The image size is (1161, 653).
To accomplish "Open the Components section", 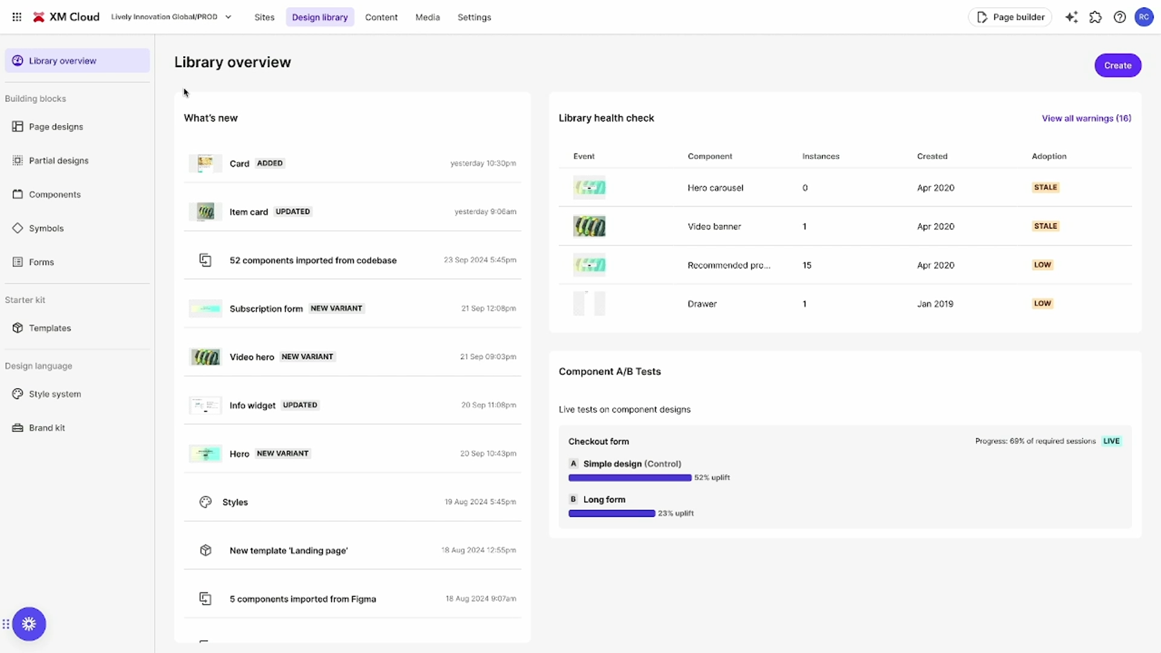I will [x=55, y=194].
